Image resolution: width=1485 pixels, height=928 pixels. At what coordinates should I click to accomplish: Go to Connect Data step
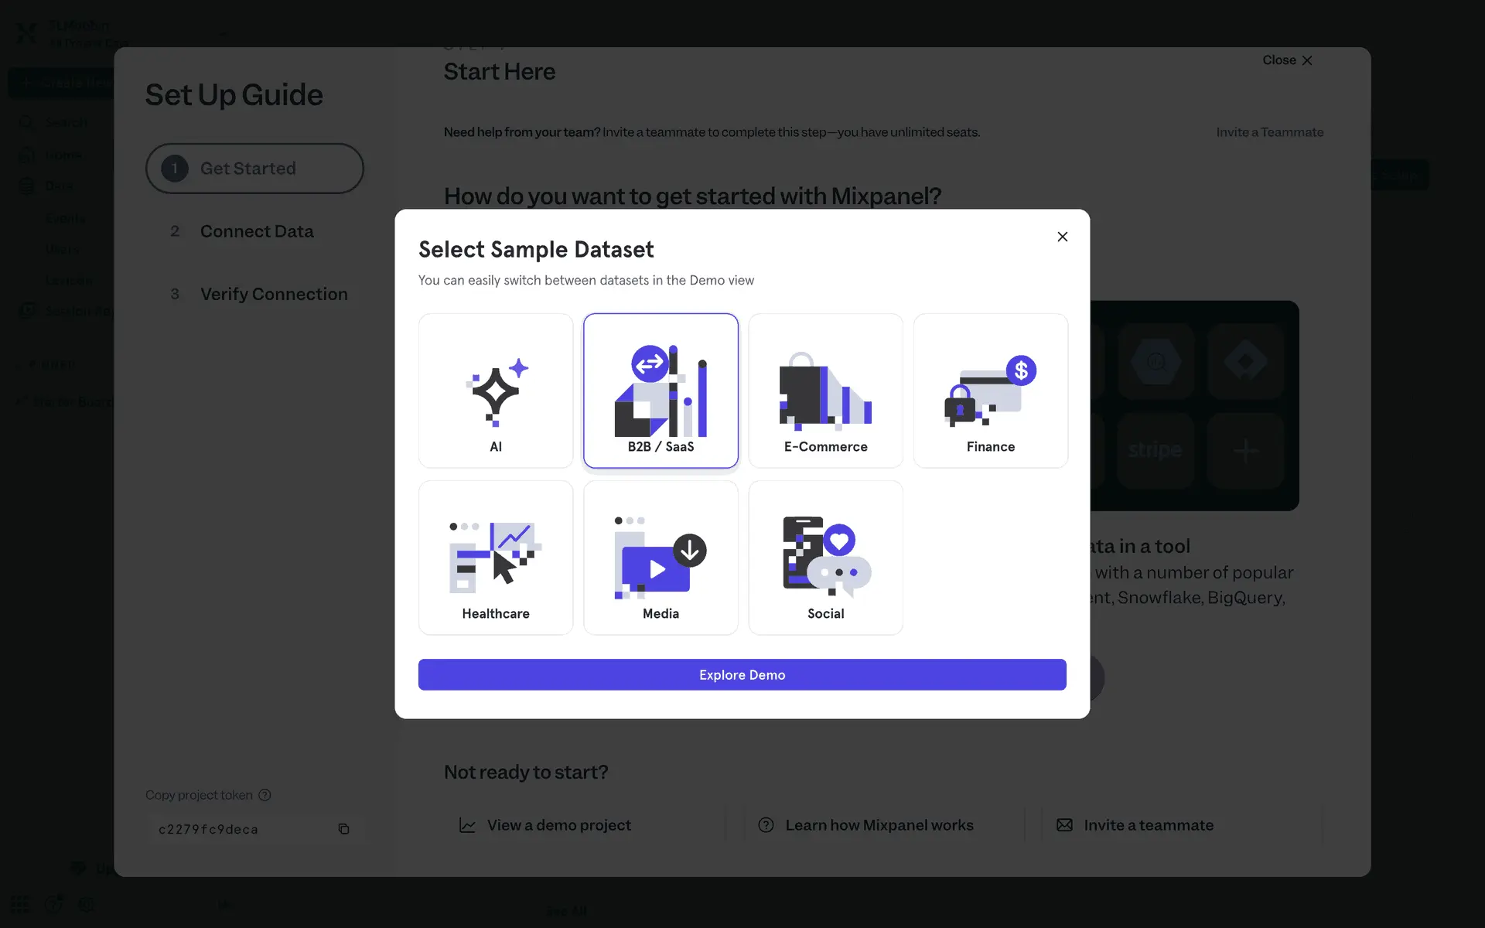click(x=256, y=231)
